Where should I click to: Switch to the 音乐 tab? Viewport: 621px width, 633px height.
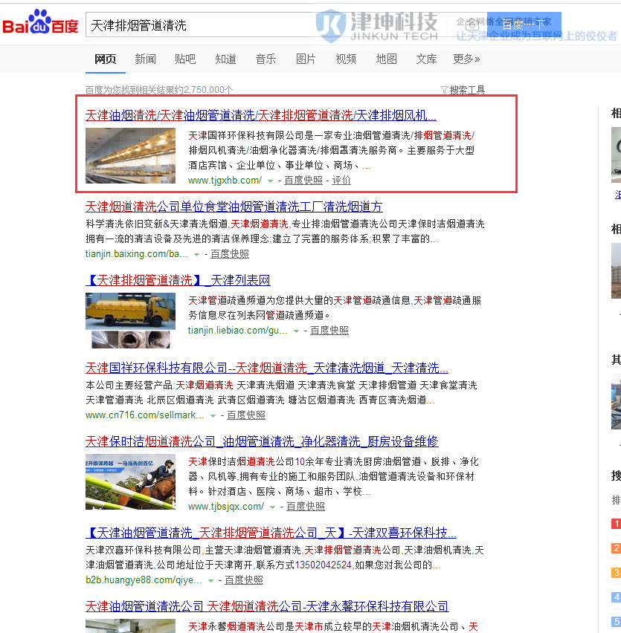[266, 59]
